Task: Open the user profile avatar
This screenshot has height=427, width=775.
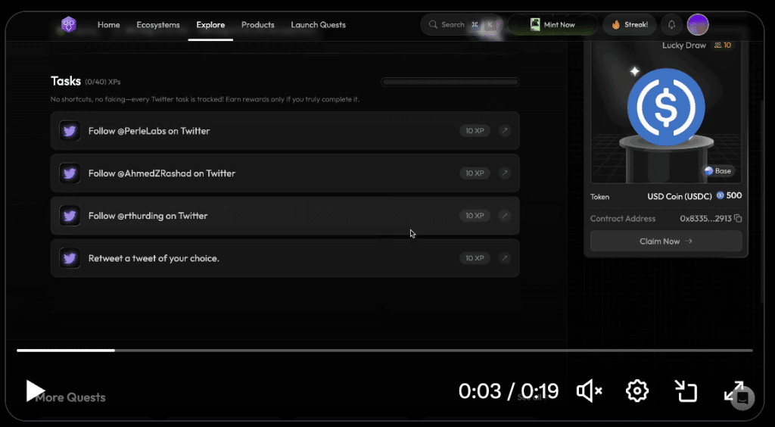Action: 697,25
